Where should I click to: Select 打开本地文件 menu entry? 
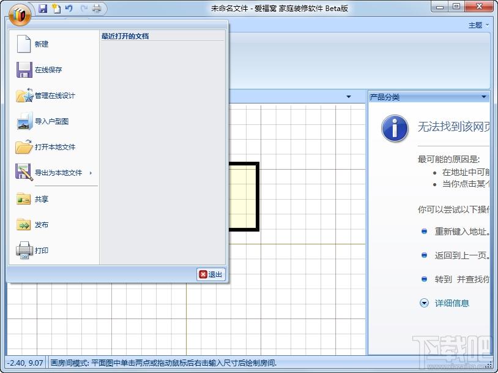[54, 147]
